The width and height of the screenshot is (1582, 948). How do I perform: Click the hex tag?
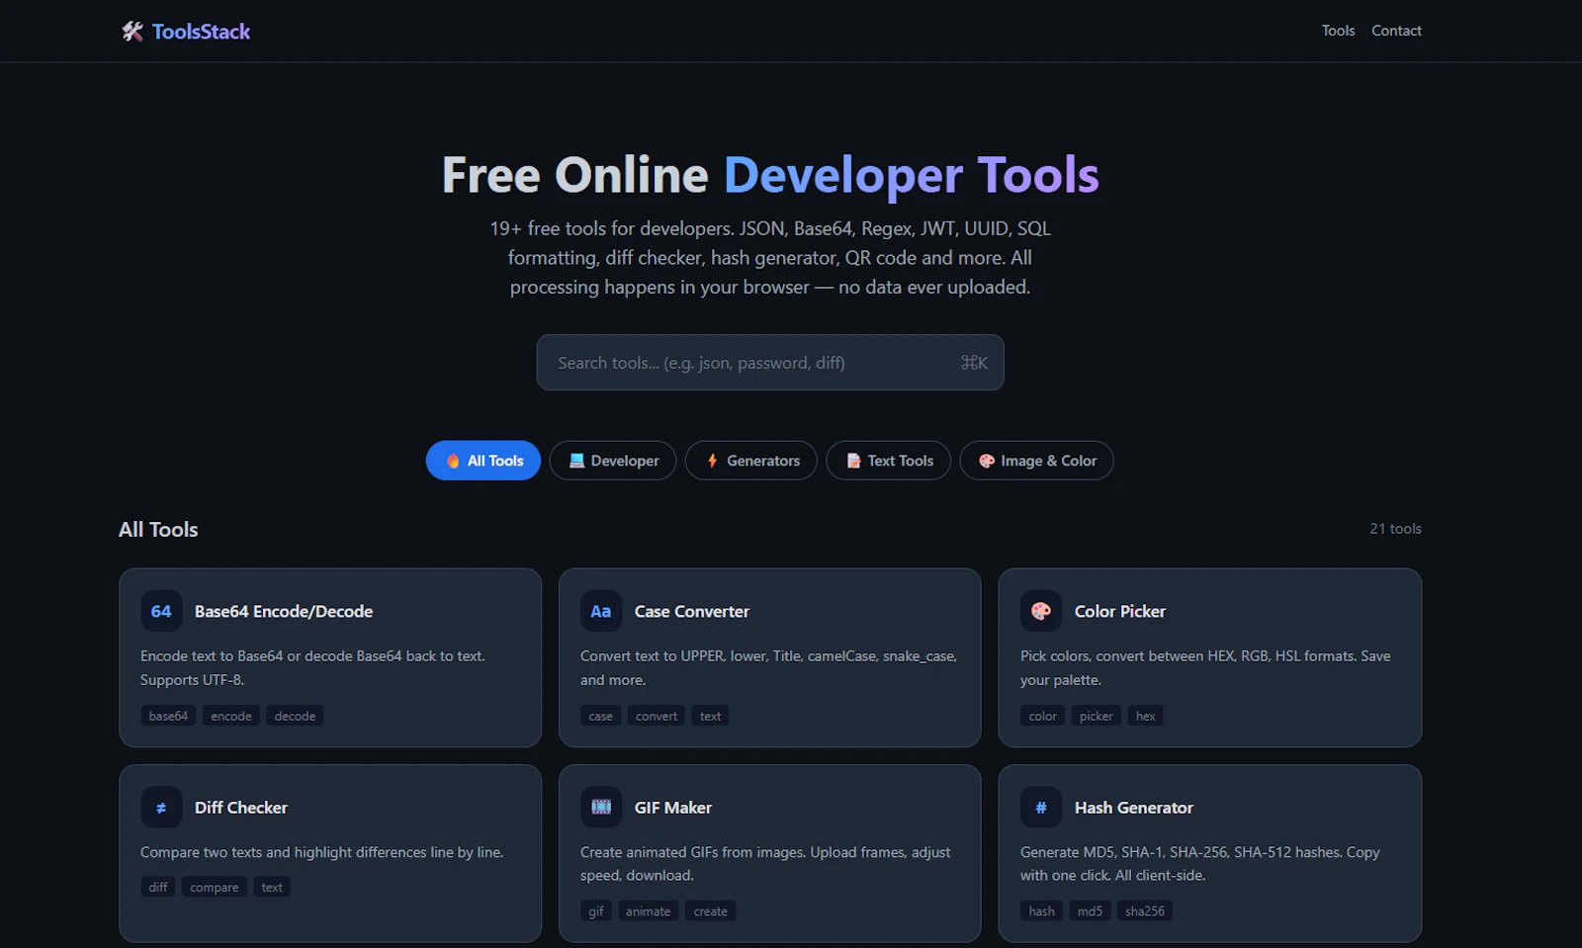[x=1145, y=716]
